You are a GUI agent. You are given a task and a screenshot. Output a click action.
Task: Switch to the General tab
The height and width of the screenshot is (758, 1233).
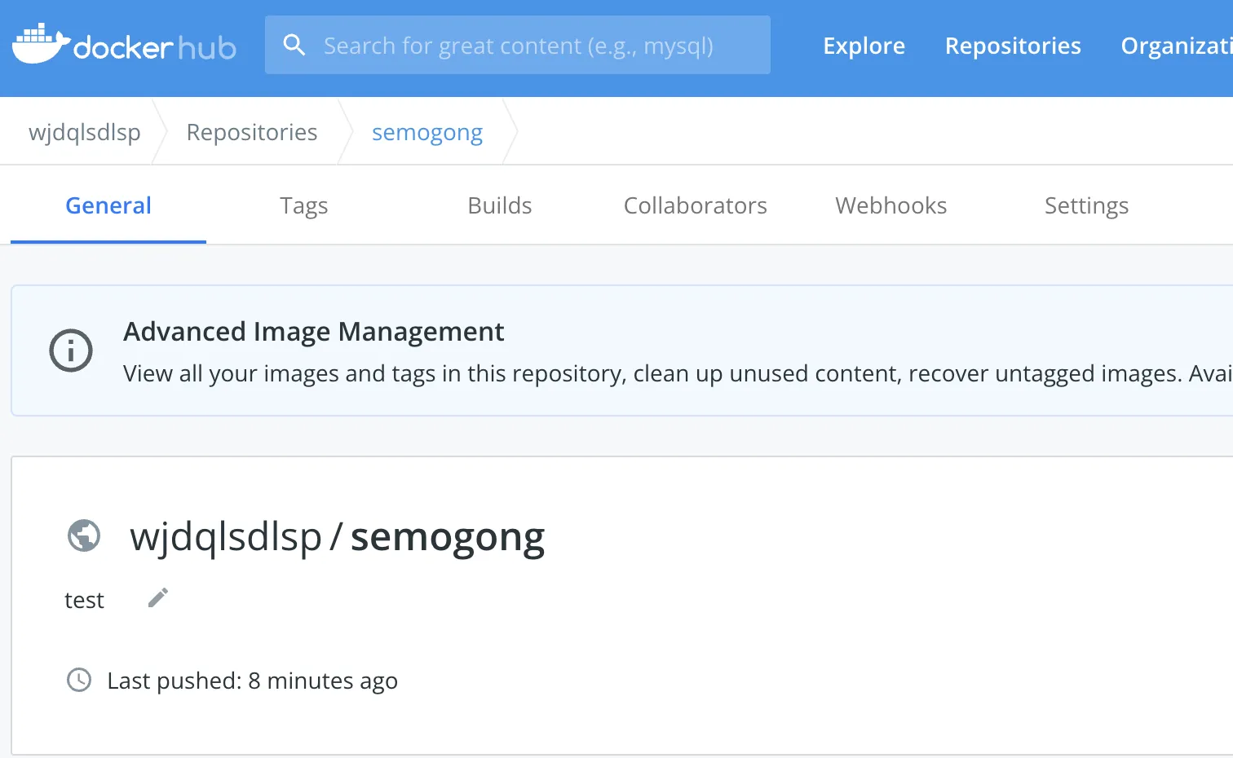point(108,205)
